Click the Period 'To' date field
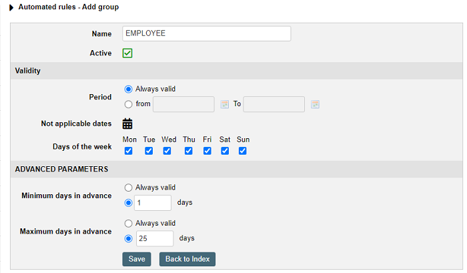467x273 pixels. click(x=274, y=104)
